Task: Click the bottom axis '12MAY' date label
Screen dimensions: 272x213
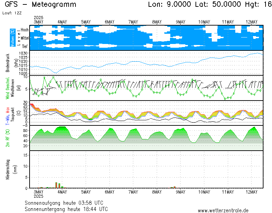Action: 252,192
